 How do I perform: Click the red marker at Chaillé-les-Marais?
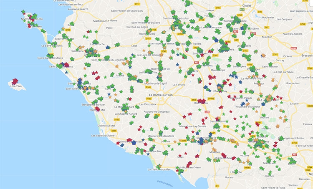pyautogui.click(x=224, y=155)
